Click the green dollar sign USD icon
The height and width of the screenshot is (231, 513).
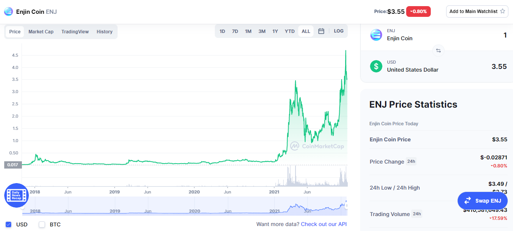(x=376, y=66)
